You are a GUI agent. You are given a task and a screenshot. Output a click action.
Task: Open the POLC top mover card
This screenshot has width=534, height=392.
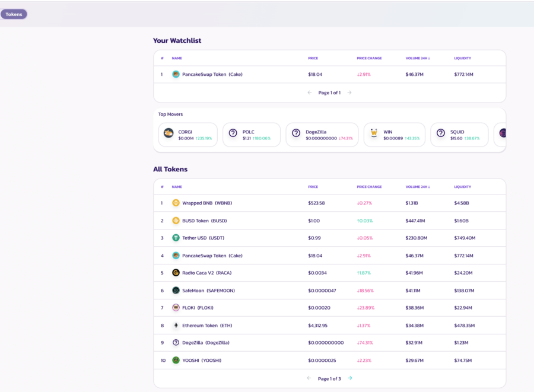(x=252, y=135)
